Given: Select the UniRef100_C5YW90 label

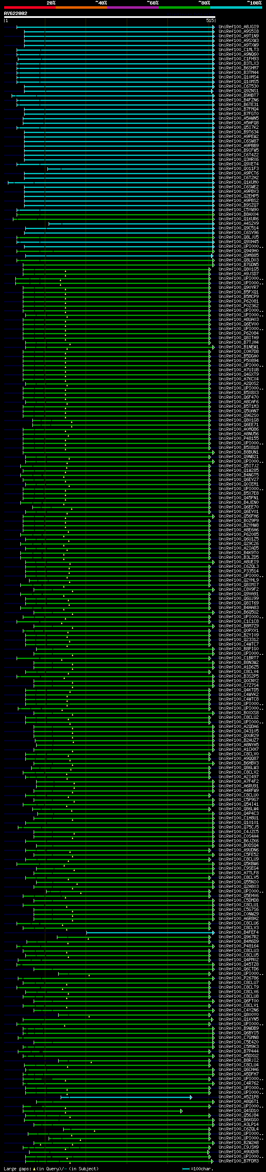Looking at the screenshot, I should 239,210.
